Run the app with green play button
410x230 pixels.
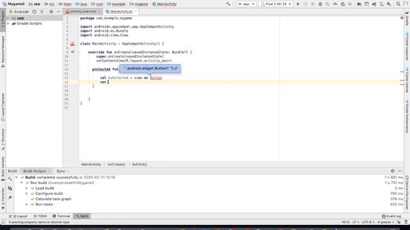tap(298, 4)
